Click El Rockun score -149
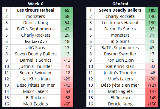The height and width of the screenshot is (109, 160). [152, 98]
